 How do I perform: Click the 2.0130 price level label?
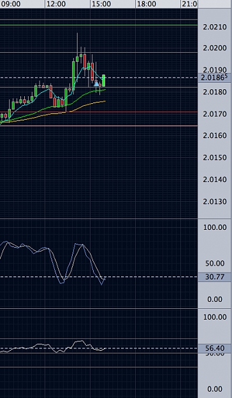tap(215, 201)
